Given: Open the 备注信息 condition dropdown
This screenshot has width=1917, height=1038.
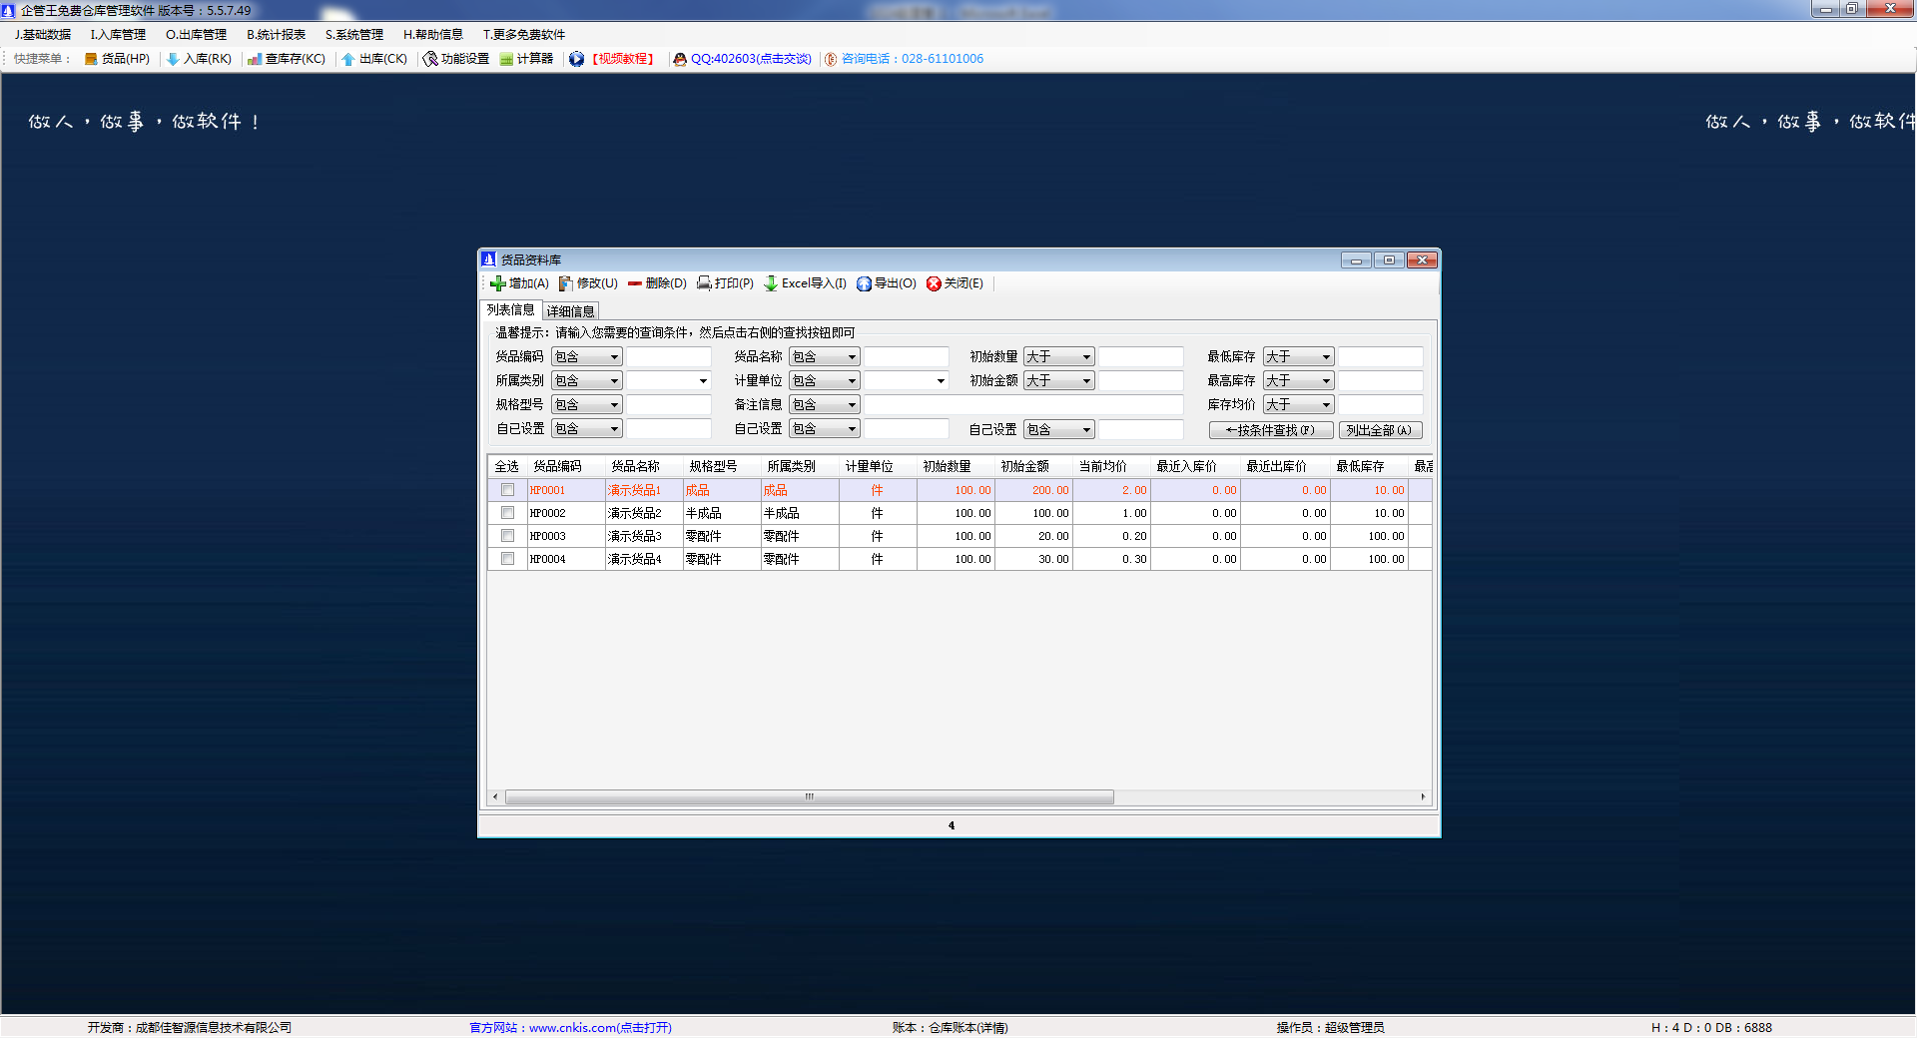Looking at the screenshot, I should coord(825,404).
